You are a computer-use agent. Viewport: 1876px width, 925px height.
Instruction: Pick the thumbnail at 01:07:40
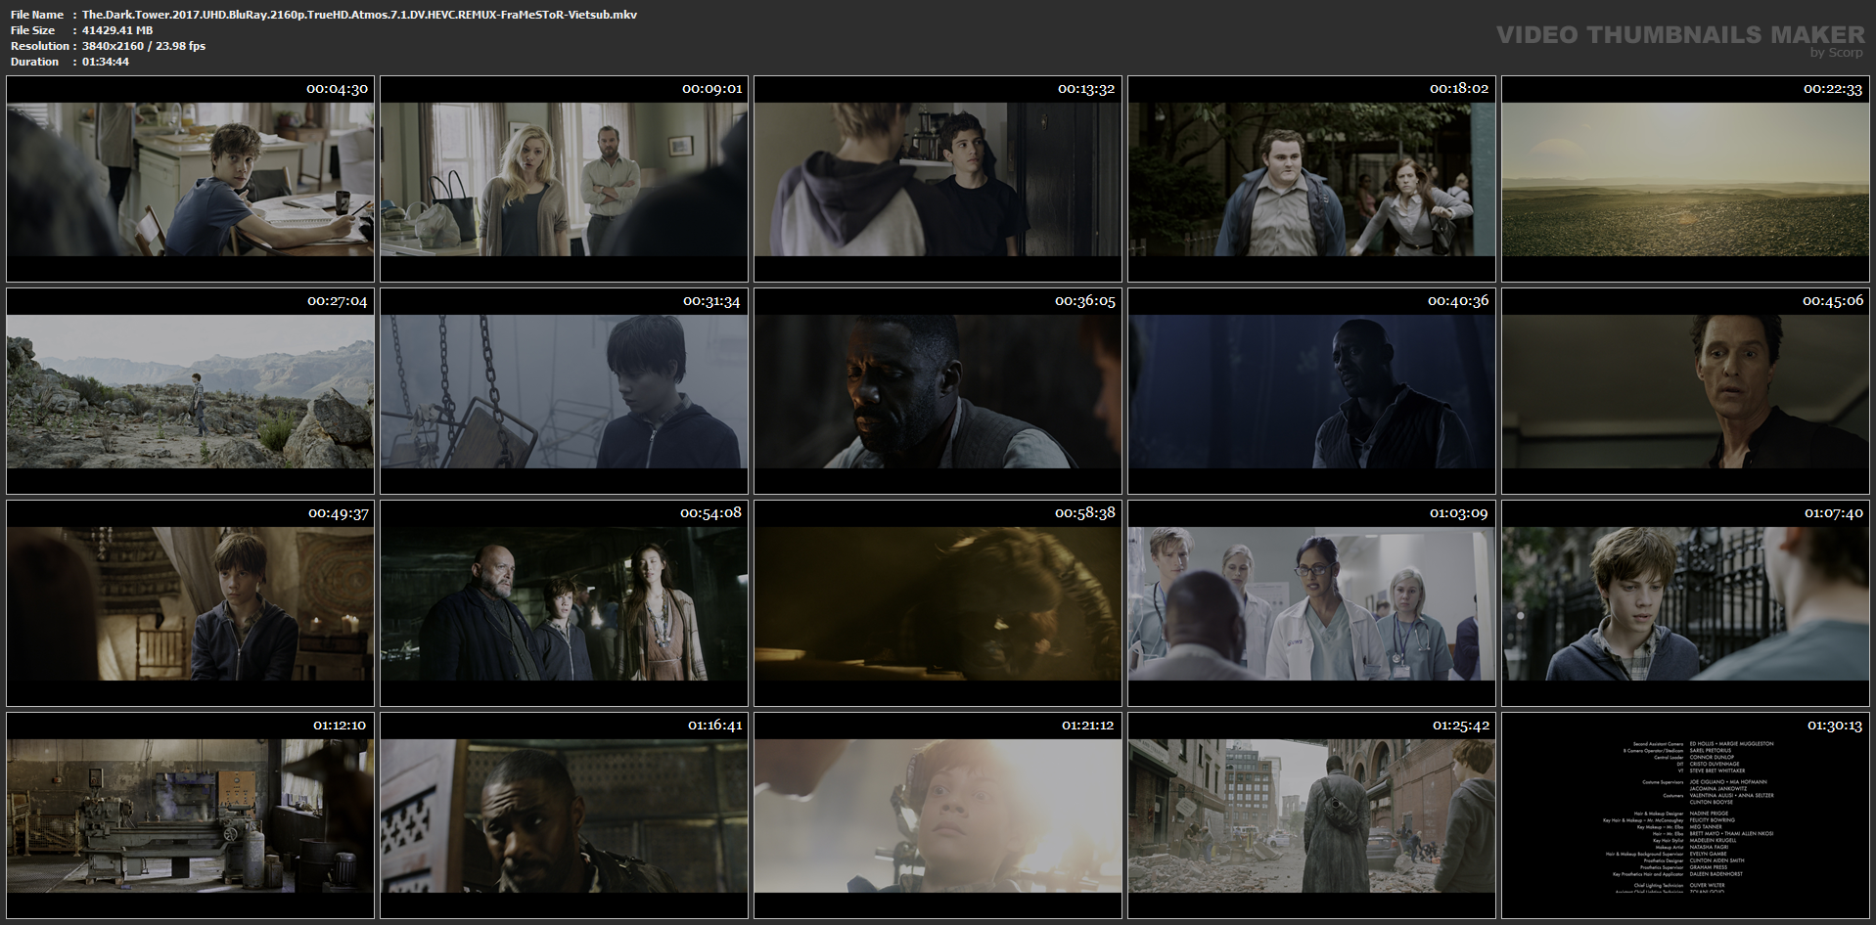[1685, 603]
